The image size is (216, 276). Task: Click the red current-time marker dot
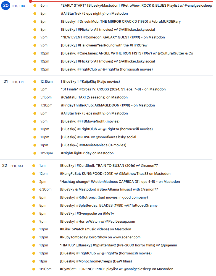tap(30, 1)
